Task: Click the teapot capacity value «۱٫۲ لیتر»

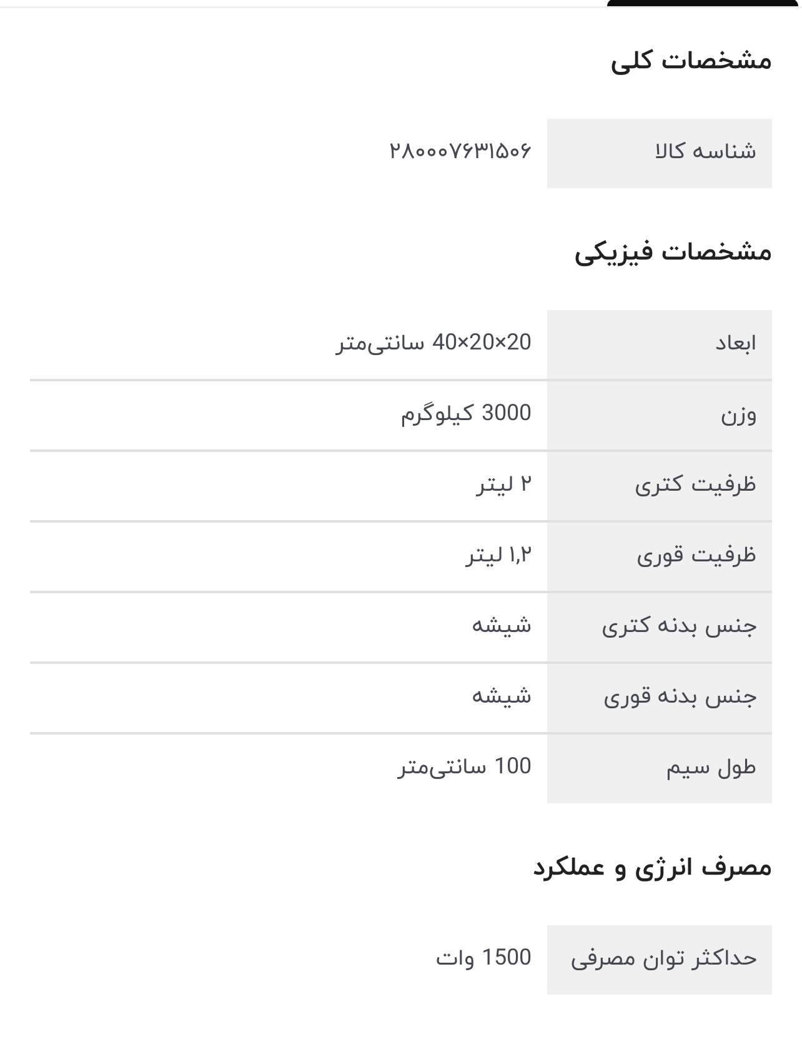Action: click(498, 555)
